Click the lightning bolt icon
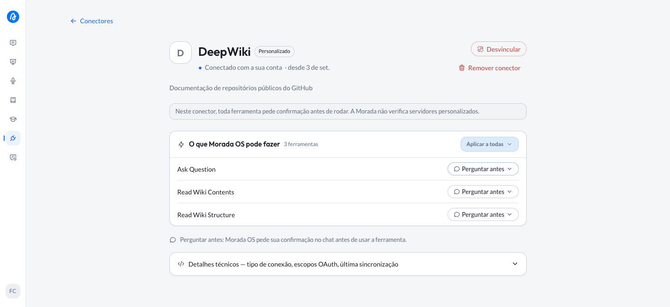This screenshot has height=307, width=670. coord(181,144)
